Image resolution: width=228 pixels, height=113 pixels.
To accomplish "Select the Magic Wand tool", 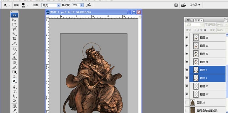I will click(14, 34).
